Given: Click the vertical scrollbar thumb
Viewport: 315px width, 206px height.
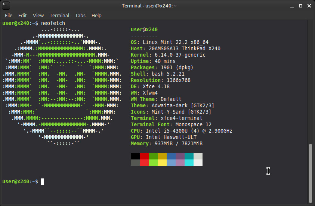Looking at the screenshot, I should pyautogui.click(x=311, y=173).
